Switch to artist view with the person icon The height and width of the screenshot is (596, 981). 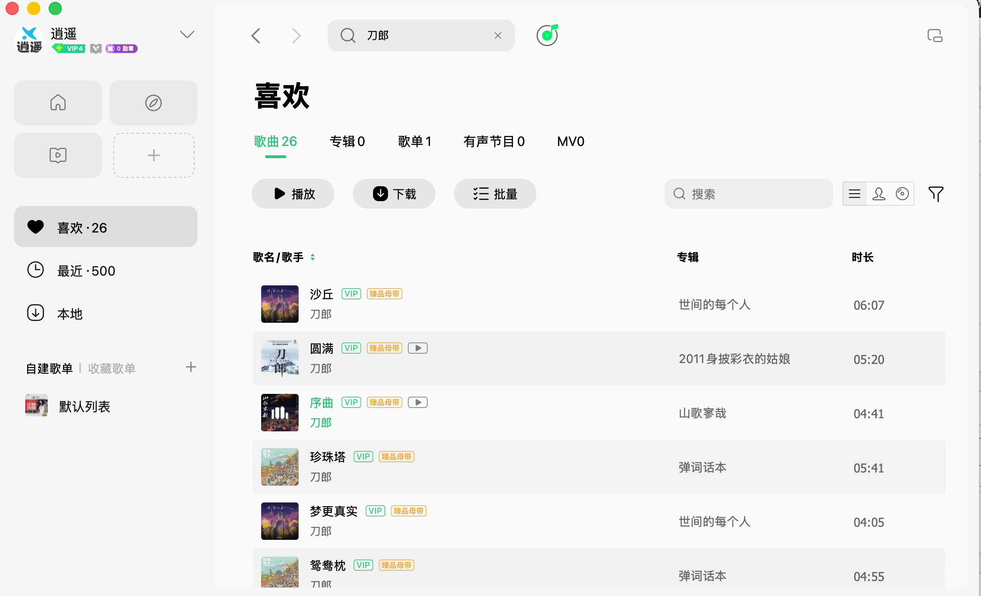879,194
